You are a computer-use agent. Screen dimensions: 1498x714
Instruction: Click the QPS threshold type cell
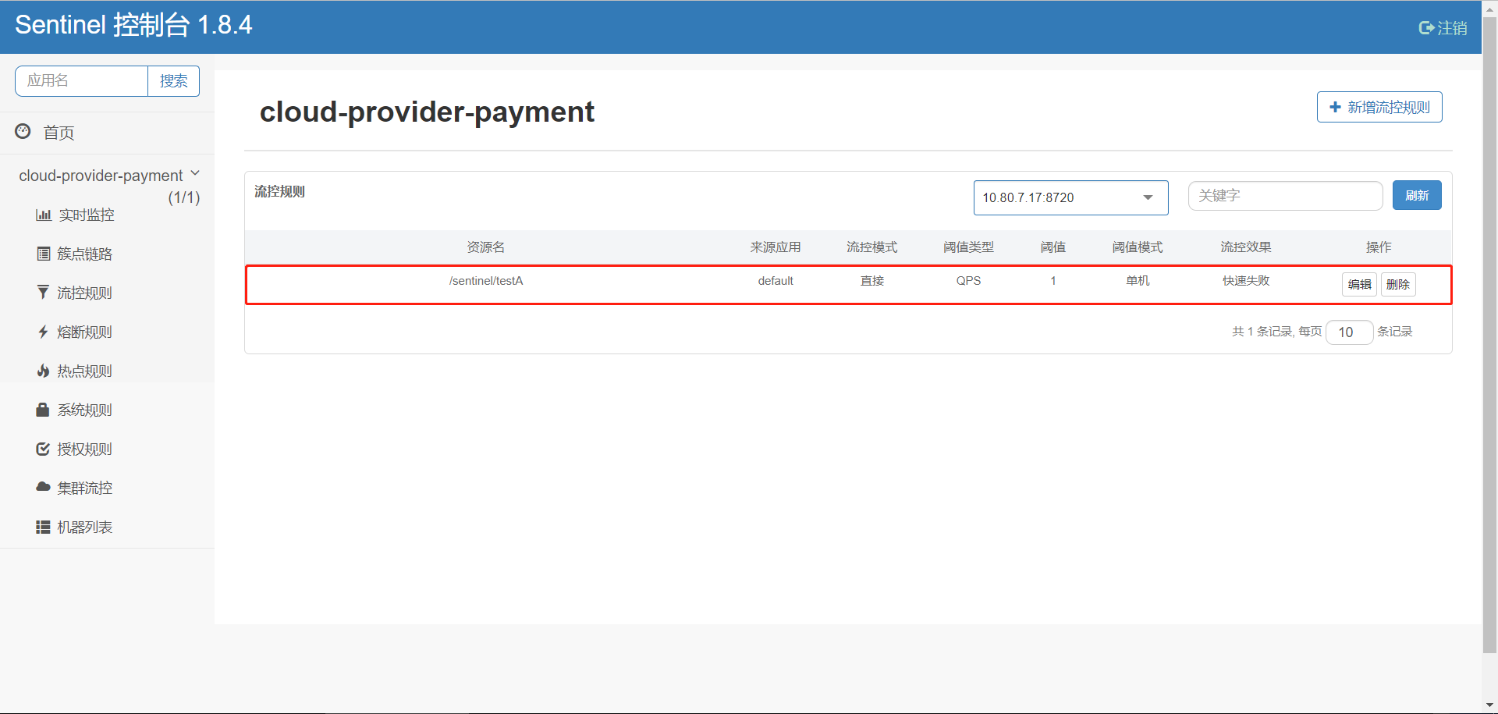click(968, 281)
